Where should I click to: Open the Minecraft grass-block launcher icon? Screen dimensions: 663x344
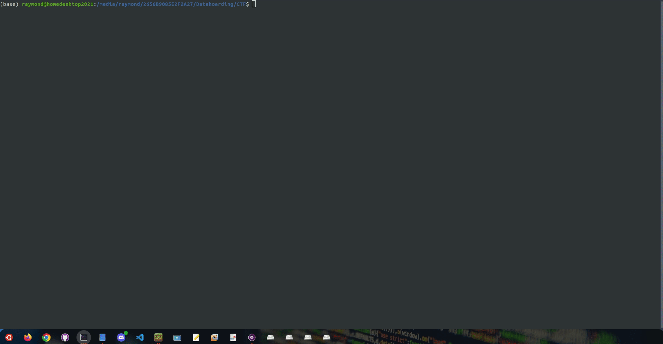click(x=158, y=337)
